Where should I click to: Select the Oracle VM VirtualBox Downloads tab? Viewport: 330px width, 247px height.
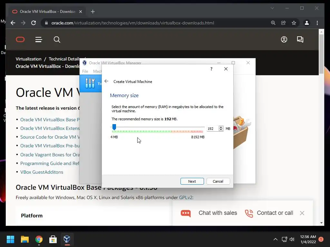coord(47,12)
